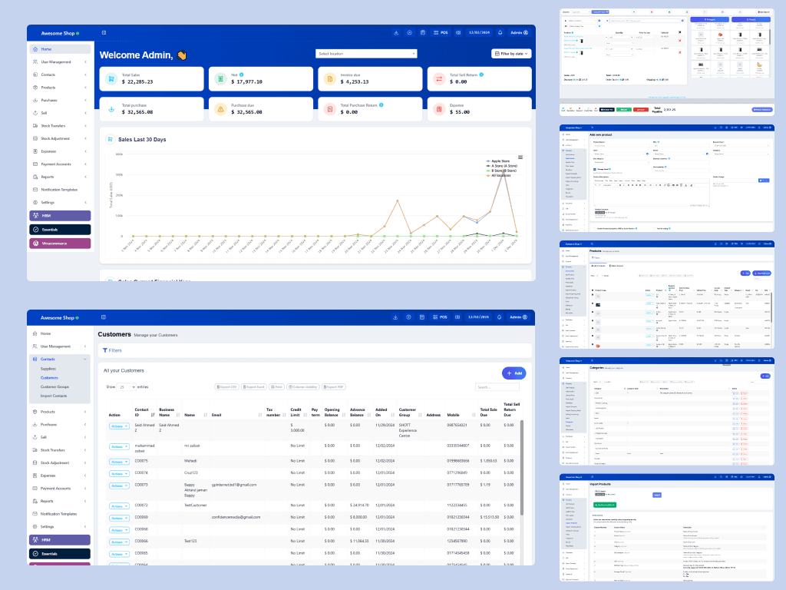Open calculator icon in Customers window header
Viewport: 786px width, 590px height.
(x=422, y=317)
